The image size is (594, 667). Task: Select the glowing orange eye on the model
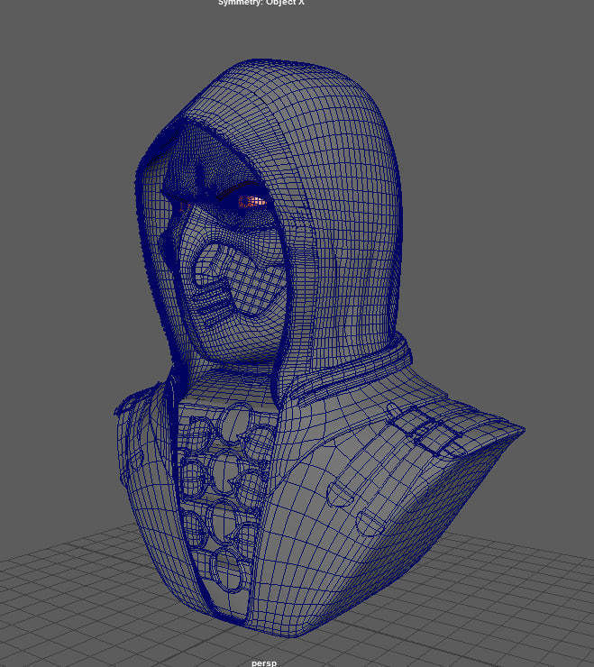(251, 201)
